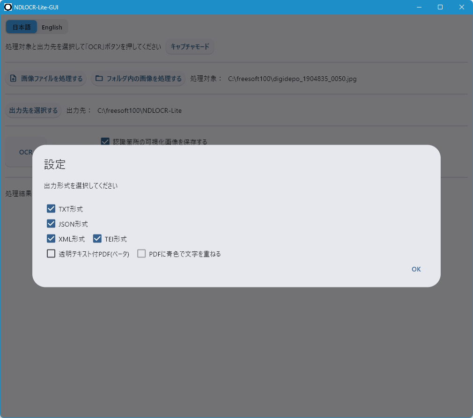Uncheck the TXT形式 checkbox
473x418 pixels.
[51, 209]
